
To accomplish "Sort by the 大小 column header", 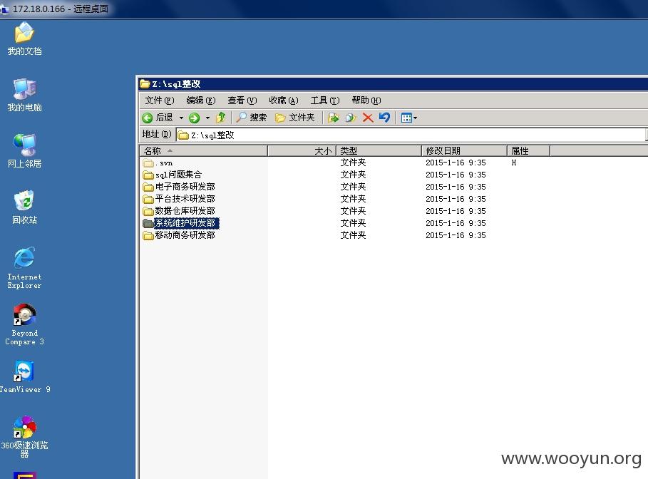I will click(302, 151).
